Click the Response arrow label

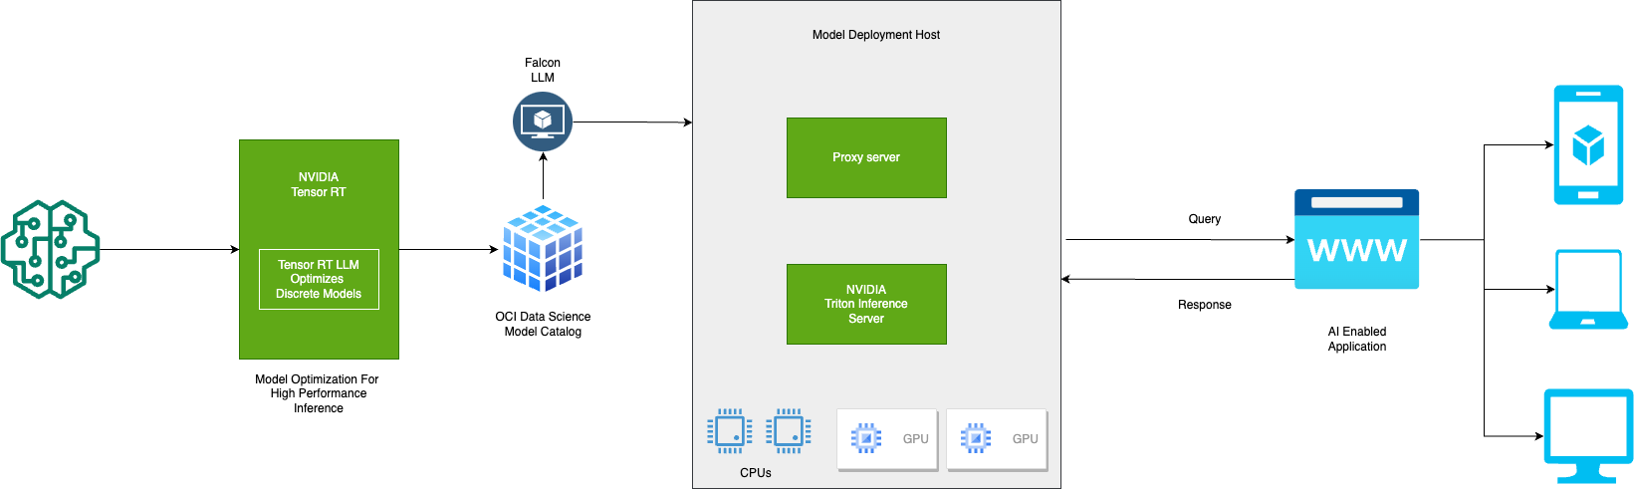[x=1205, y=305]
